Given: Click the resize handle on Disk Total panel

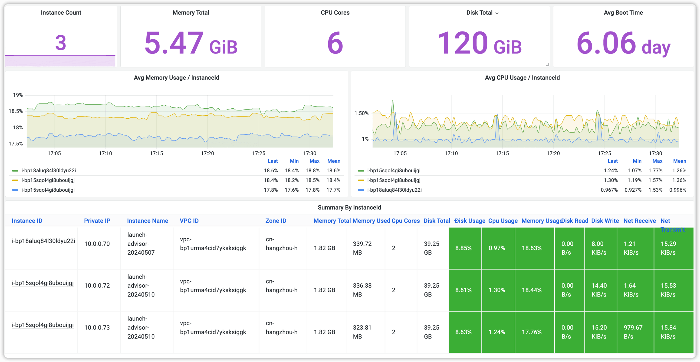Looking at the screenshot, I should pos(547,65).
